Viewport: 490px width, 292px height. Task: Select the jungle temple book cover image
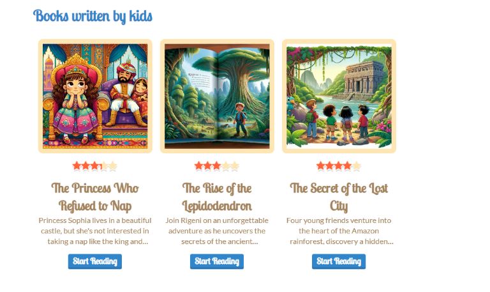point(339,96)
